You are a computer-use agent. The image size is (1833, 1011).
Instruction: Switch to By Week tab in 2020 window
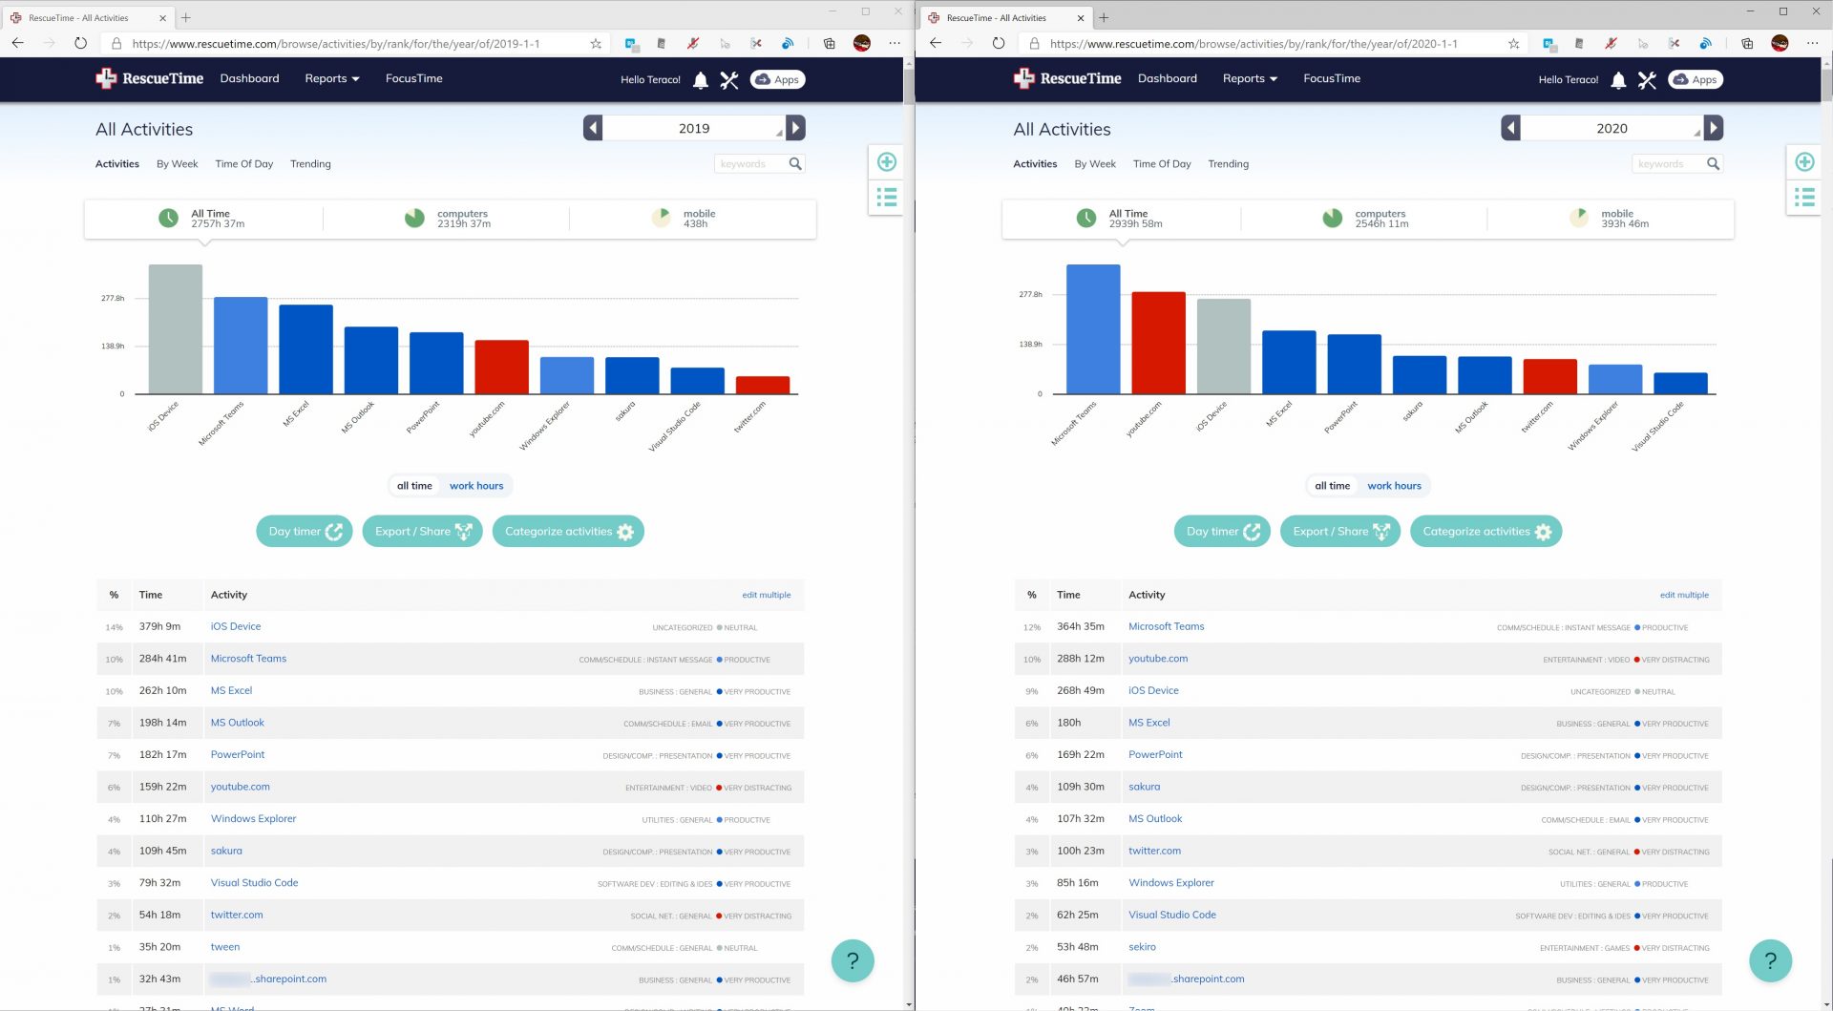click(x=1094, y=164)
